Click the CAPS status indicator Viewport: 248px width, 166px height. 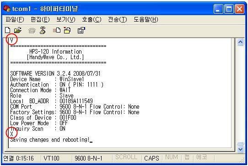151,158
